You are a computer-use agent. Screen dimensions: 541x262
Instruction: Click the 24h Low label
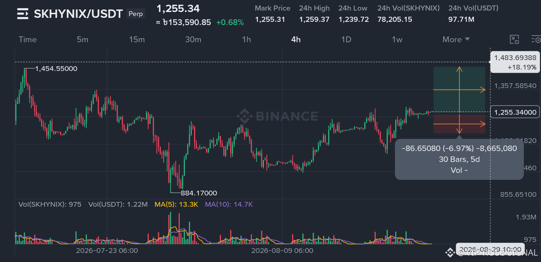click(353, 8)
